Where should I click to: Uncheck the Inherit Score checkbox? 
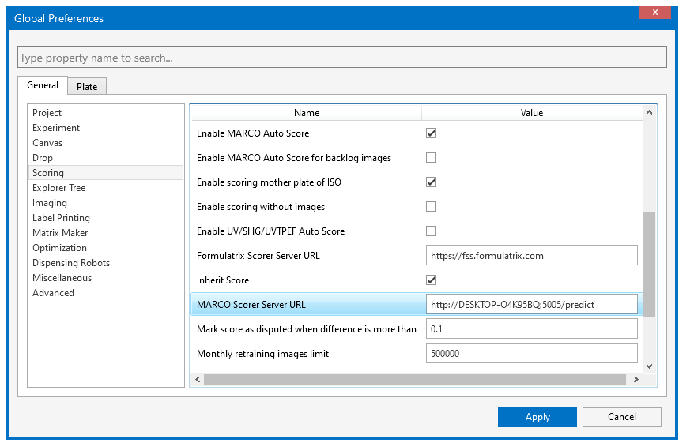click(x=431, y=280)
